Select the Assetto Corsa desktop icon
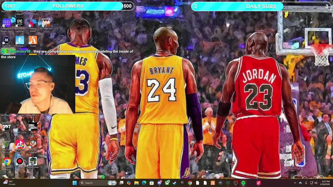 coord(20,129)
